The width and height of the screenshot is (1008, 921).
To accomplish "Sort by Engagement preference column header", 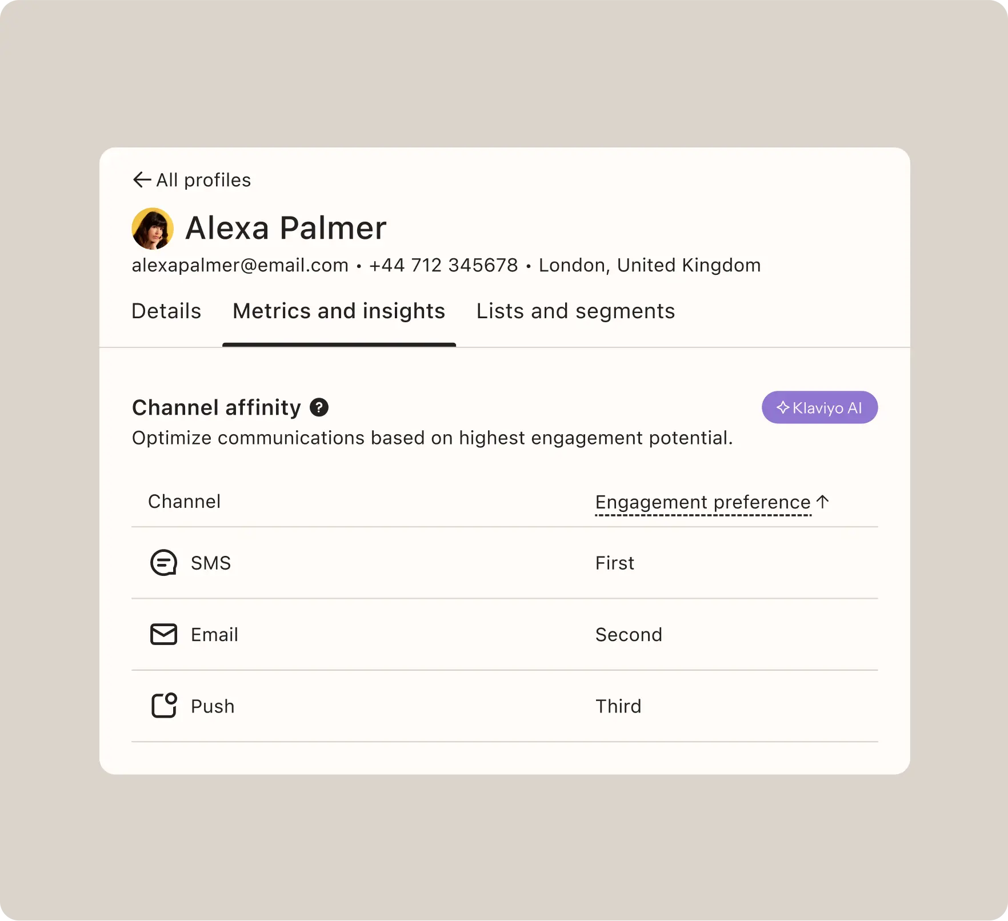I will [703, 502].
